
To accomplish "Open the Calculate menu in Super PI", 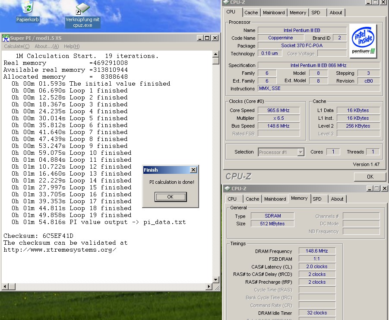I will [x=16, y=46].
